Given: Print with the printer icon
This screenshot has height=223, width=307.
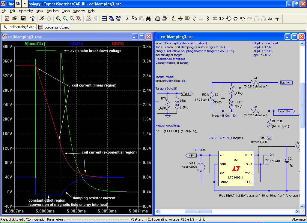Looking at the screenshot, I should [x=164, y=18].
